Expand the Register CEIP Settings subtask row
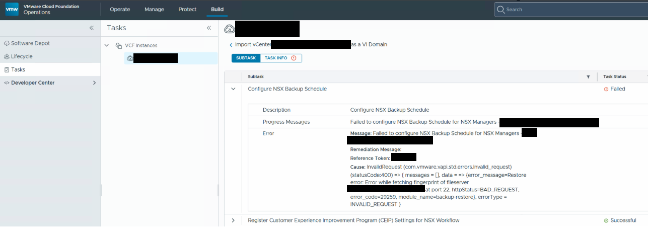The image size is (648, 231). point(233,220)
